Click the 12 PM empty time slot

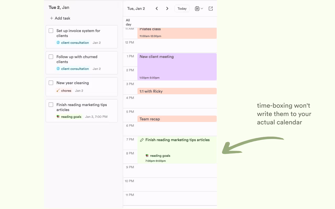177,46
